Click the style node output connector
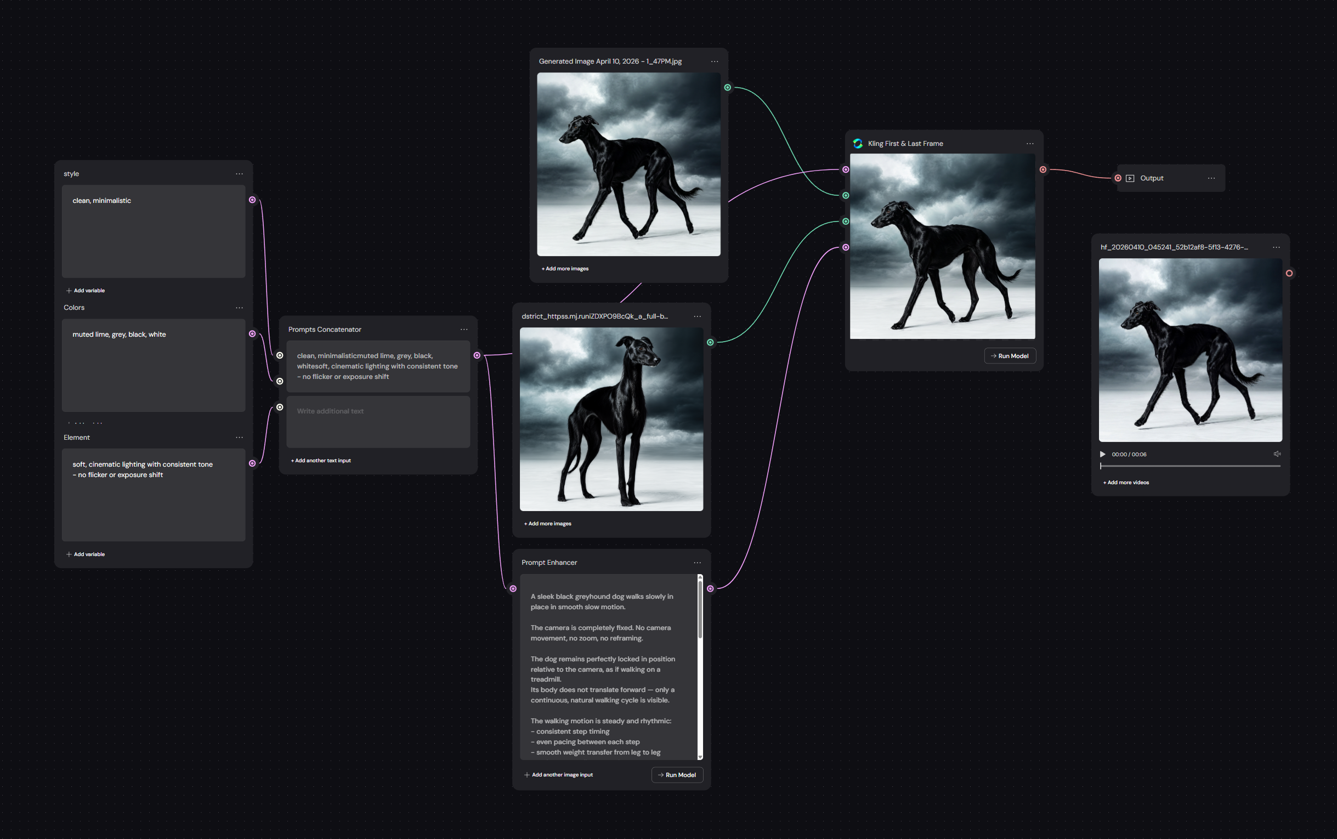This screenshot has width=1337, height=839. (x=252, y=200)
